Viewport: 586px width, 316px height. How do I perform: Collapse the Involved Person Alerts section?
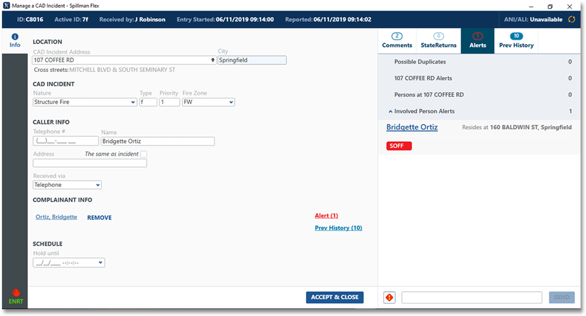pos(390,112)
